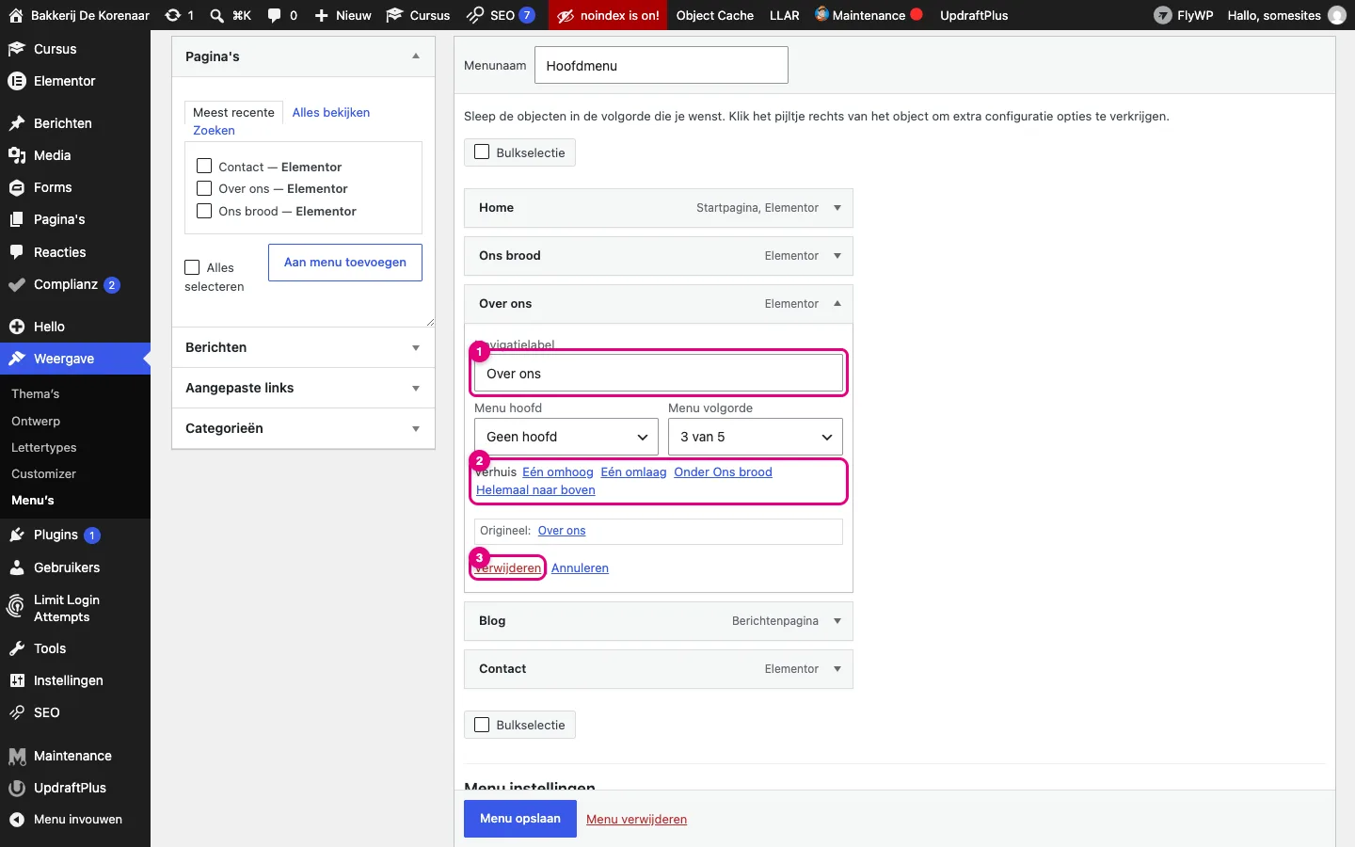The width and height of the screenshot is (1355, 847).
Task: Click the Tools wrench icon
Action: point(17,648)
